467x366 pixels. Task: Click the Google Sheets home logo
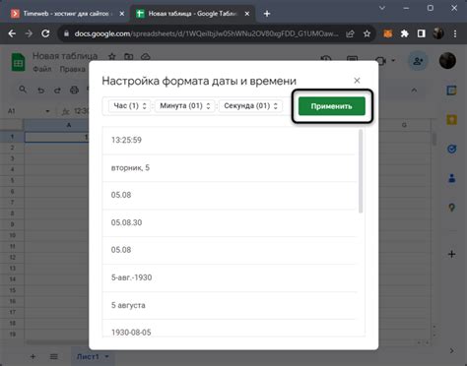click(x=18, y=62)
